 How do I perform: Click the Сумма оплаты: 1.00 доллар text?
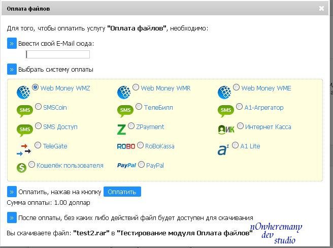coord(48,203)
